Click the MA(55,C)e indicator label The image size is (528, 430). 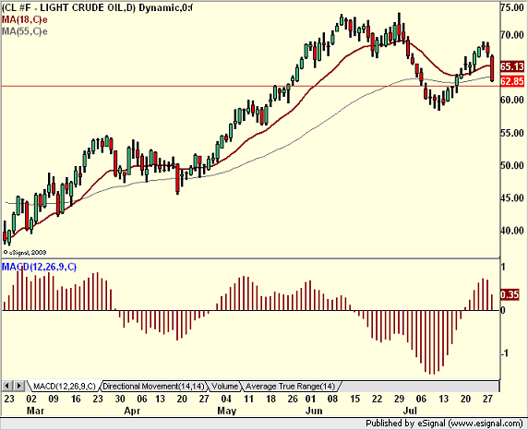coord(24,31)
